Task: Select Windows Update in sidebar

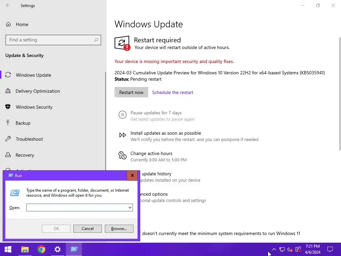Action: [34, 75]
